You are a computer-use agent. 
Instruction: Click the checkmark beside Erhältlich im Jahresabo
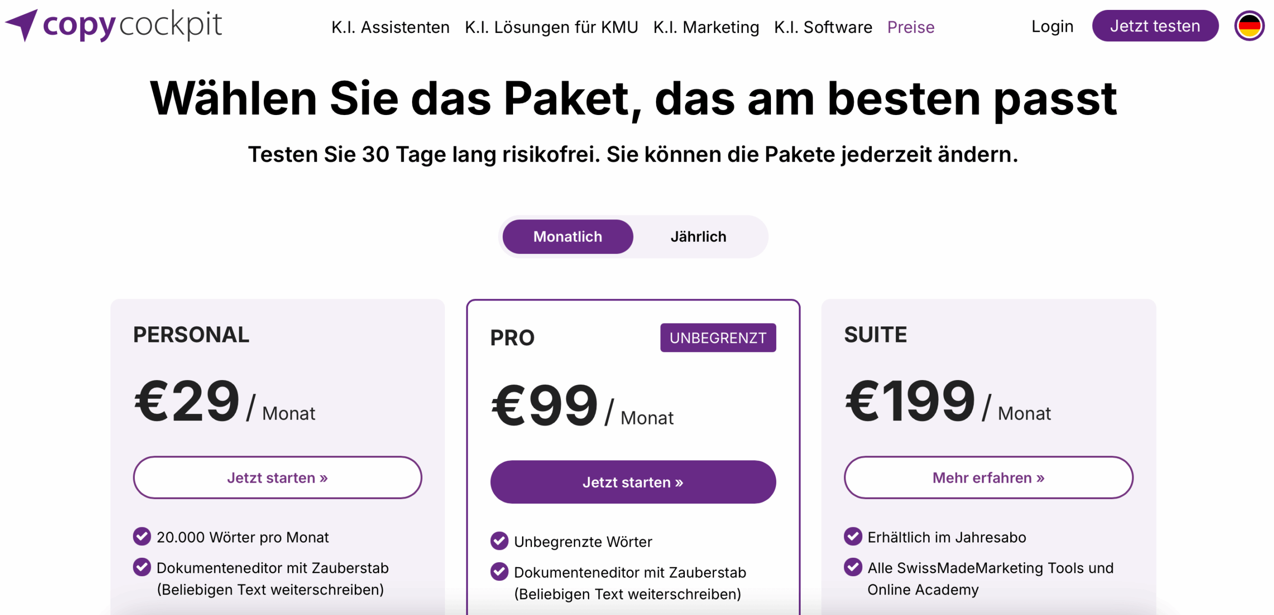tap(852, 536)
